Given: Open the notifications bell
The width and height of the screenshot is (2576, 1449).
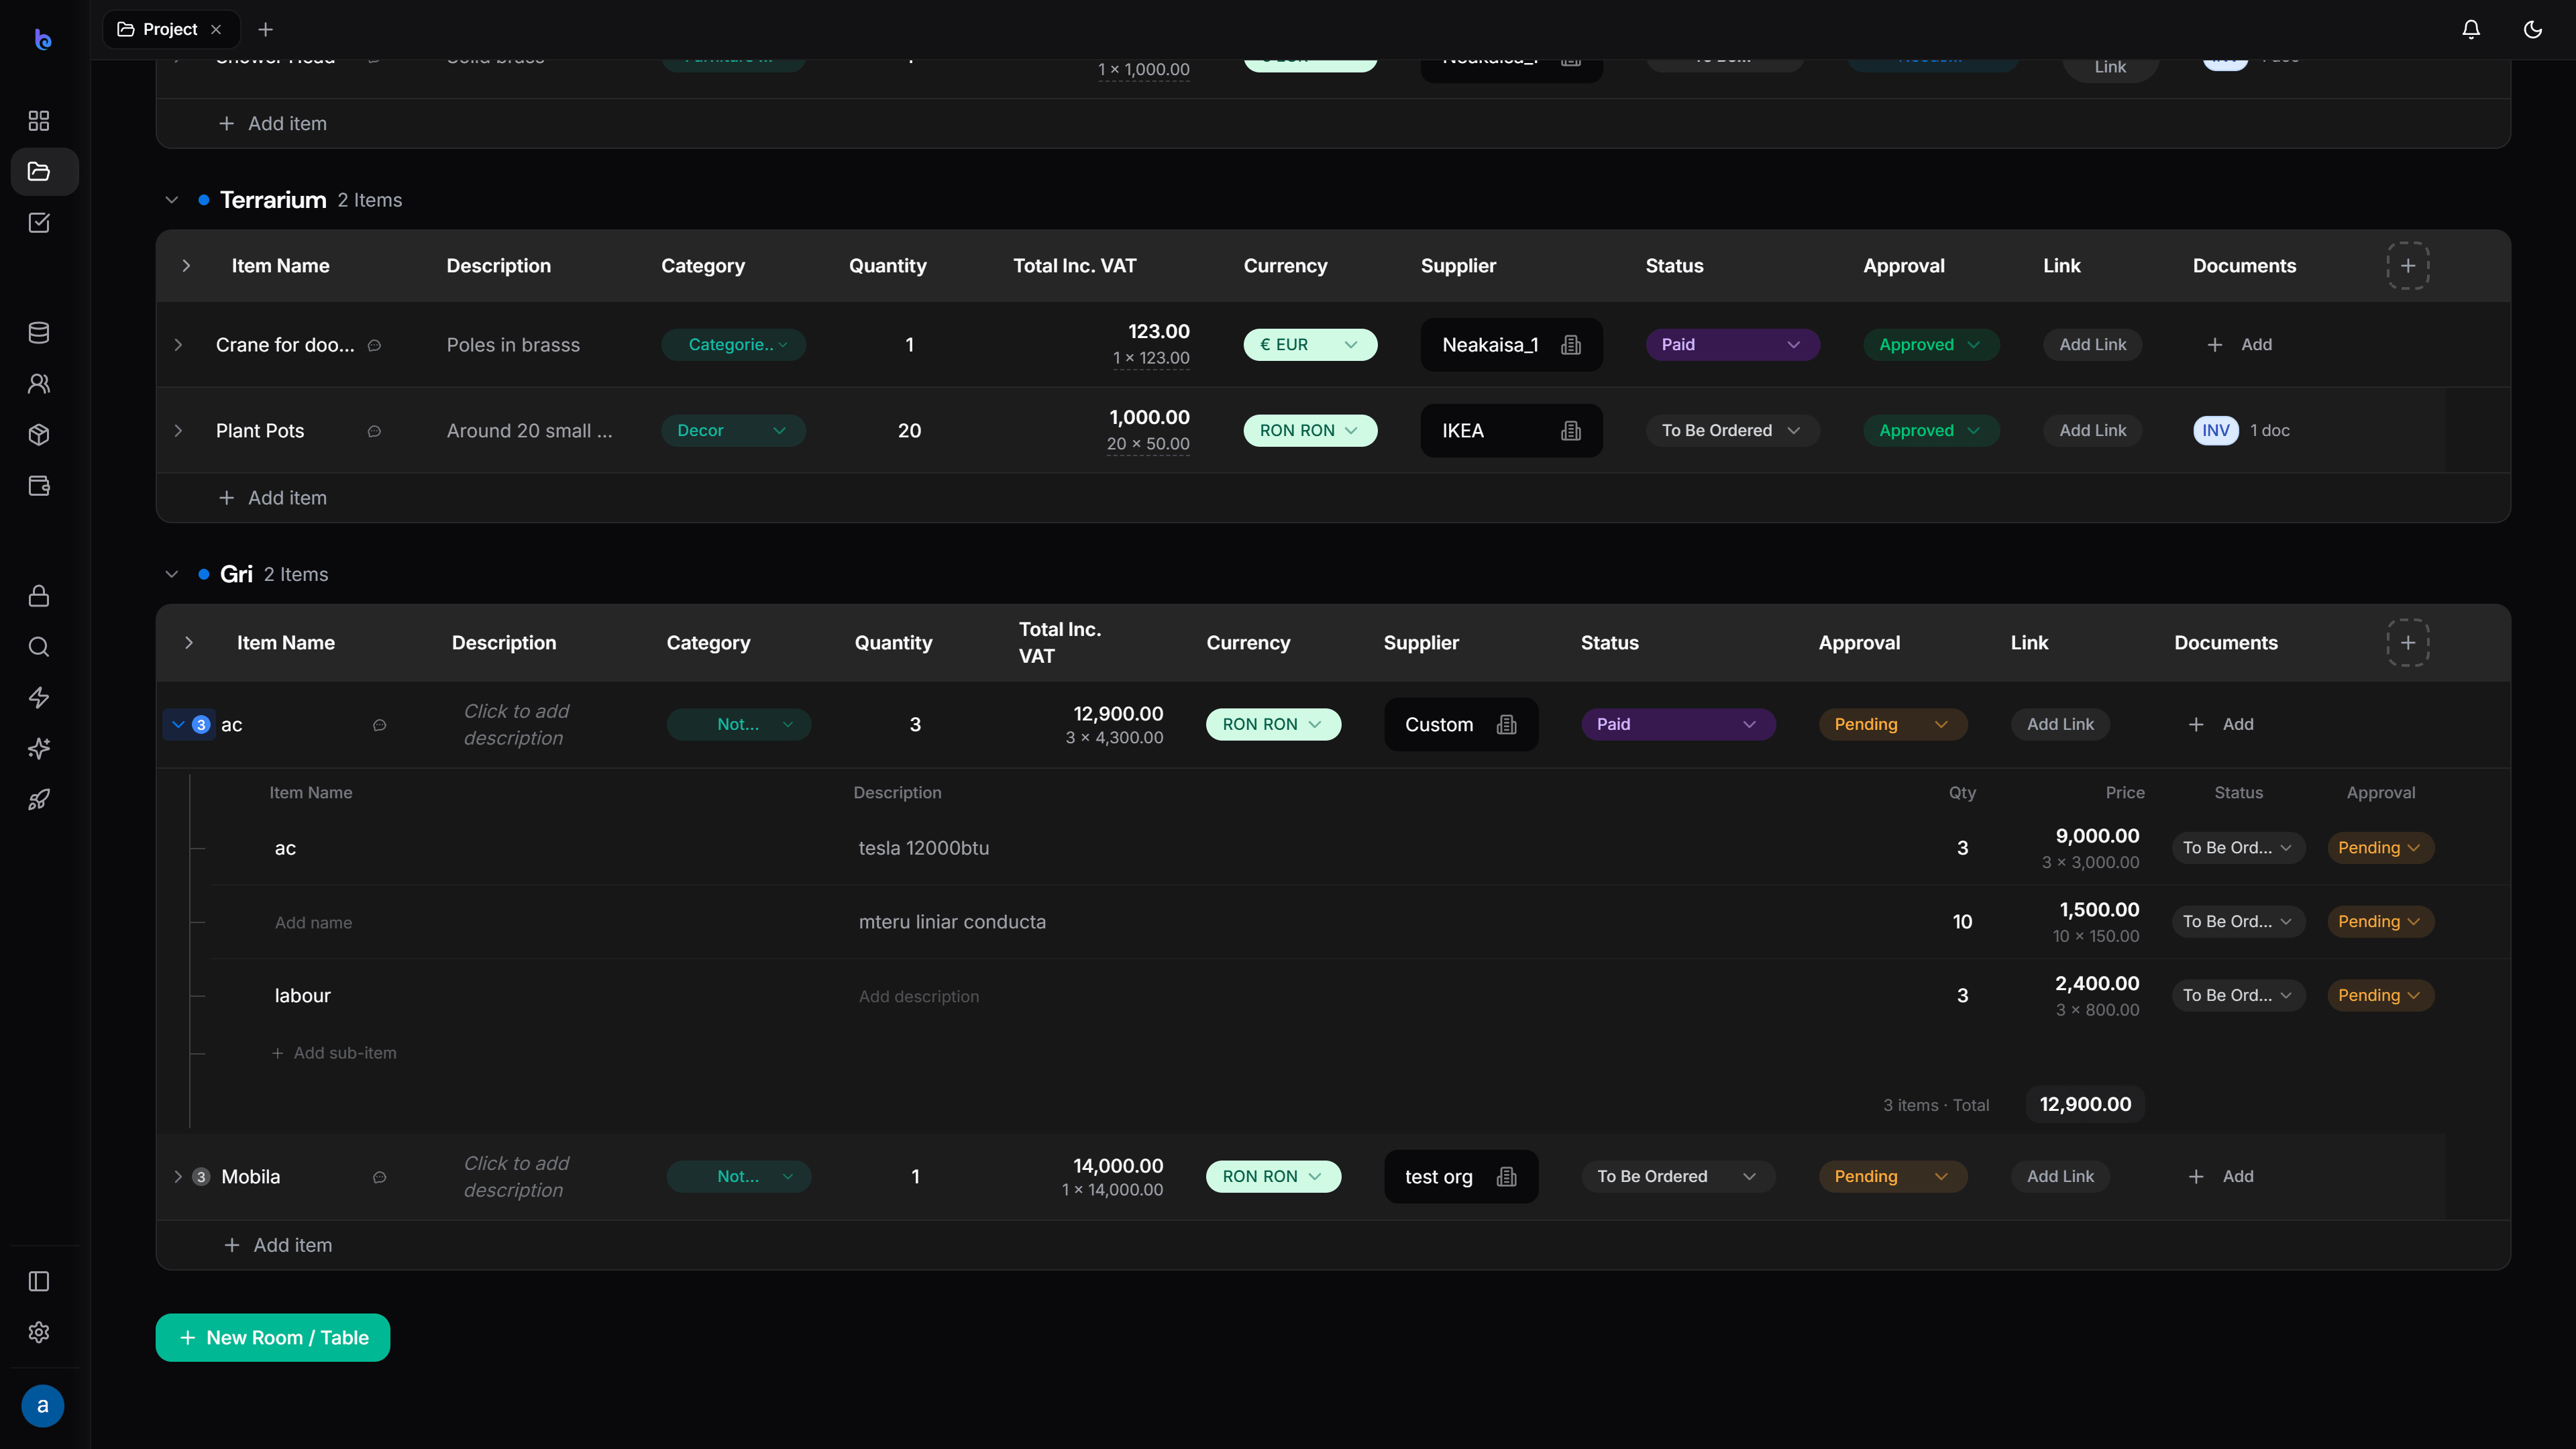Looking at the screenshot, I should 2471,30.
